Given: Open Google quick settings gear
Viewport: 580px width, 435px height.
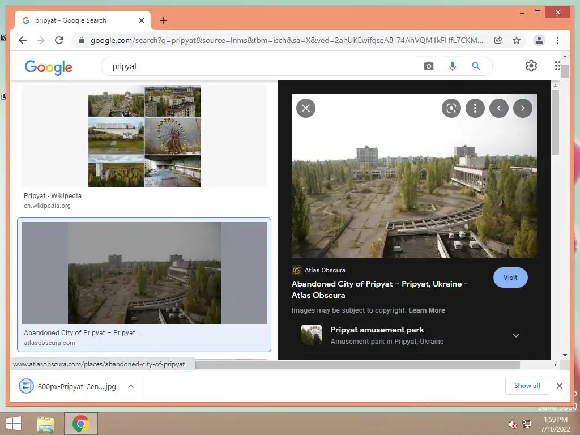Looking at the screenshot, I should click(x=531, y=66).
